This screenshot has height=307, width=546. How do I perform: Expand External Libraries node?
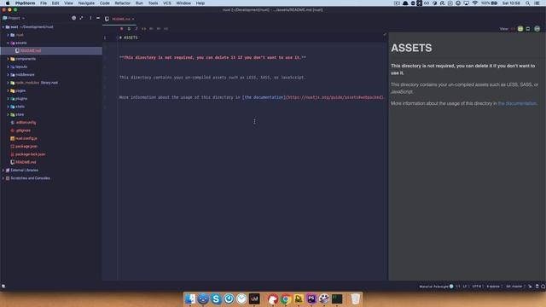click(x=3, y=171)
